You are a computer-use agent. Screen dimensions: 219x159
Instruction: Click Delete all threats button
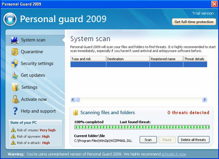point(194,140)
